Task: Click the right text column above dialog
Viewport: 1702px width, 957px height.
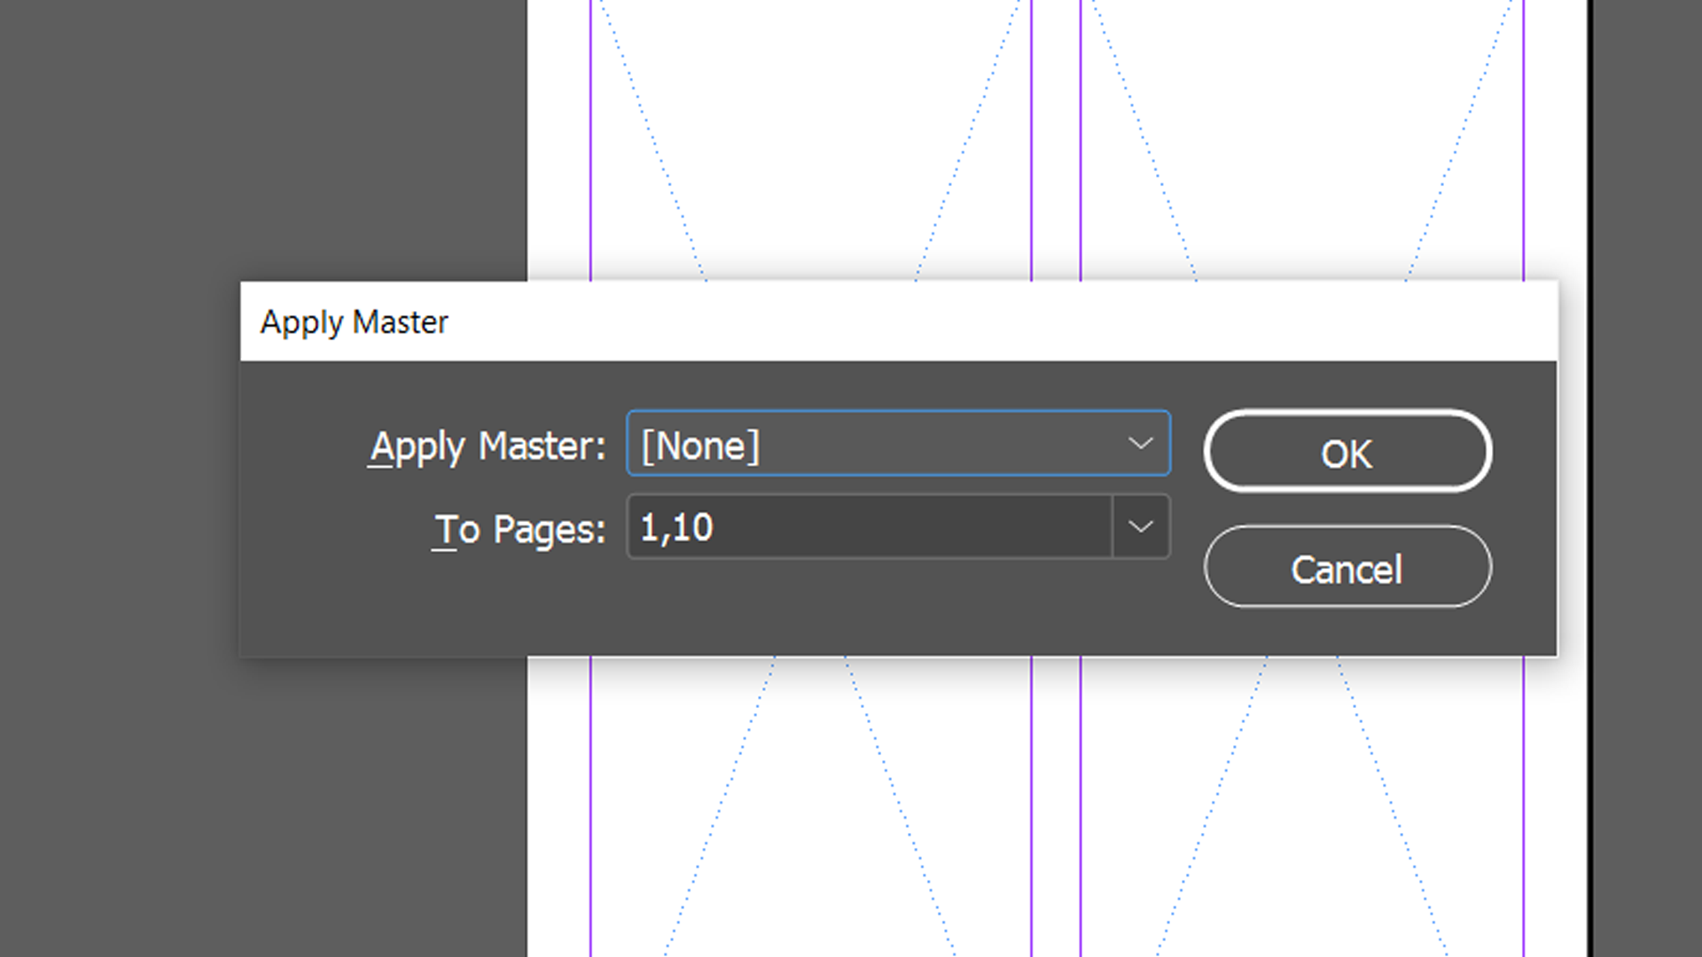Action: click(x=1301, y=133)
